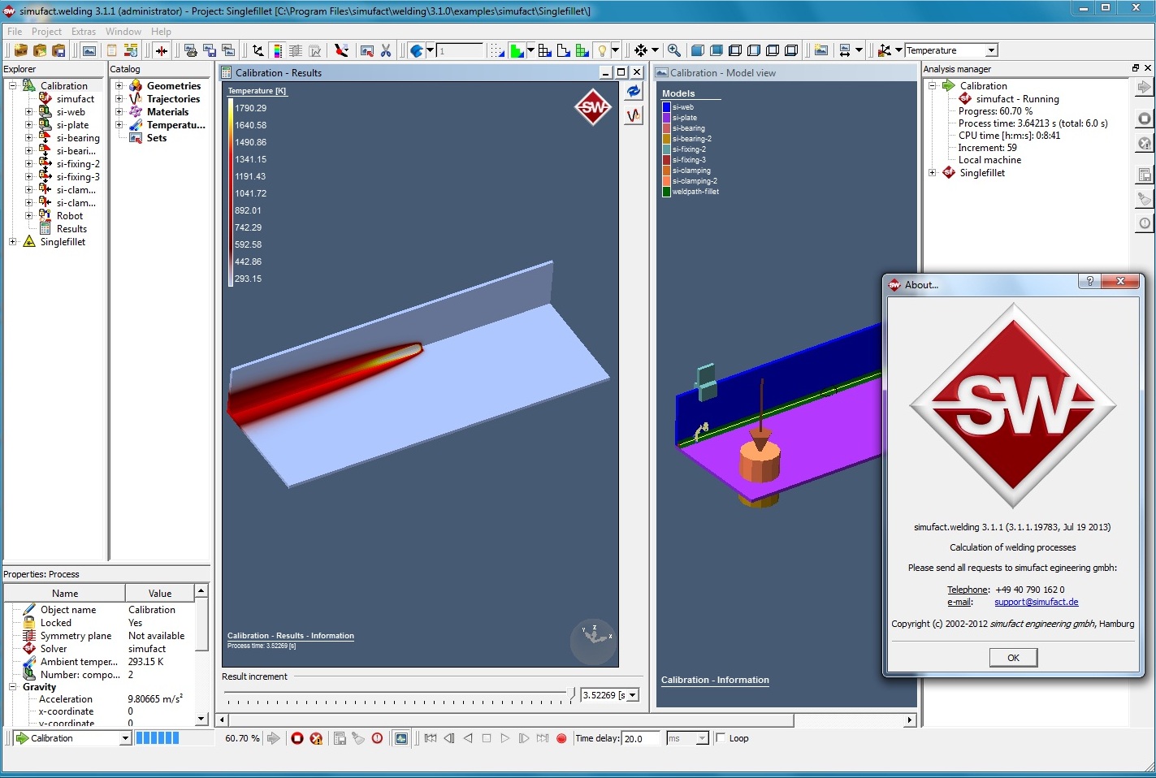Click the Result increment slider track
Image resolution: width=1156 pixels, height=778 pixels.
pyautogui.click(x=398, y=694)
